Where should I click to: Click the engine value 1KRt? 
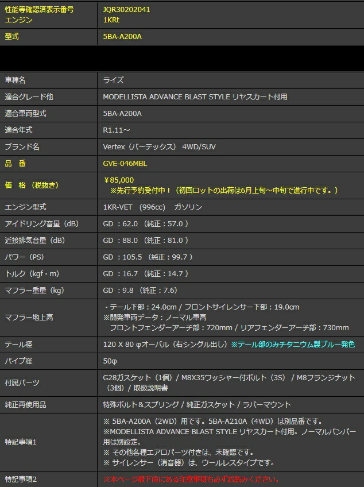(x=111, y=20)
